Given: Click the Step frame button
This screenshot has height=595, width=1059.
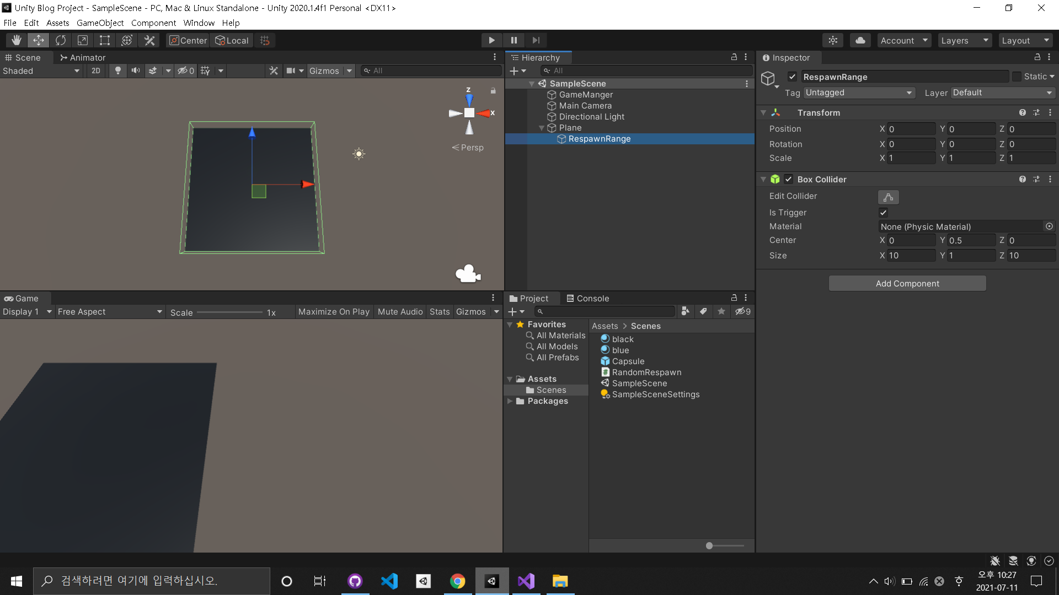Looking at the screenshot, I should coord(536,40).
